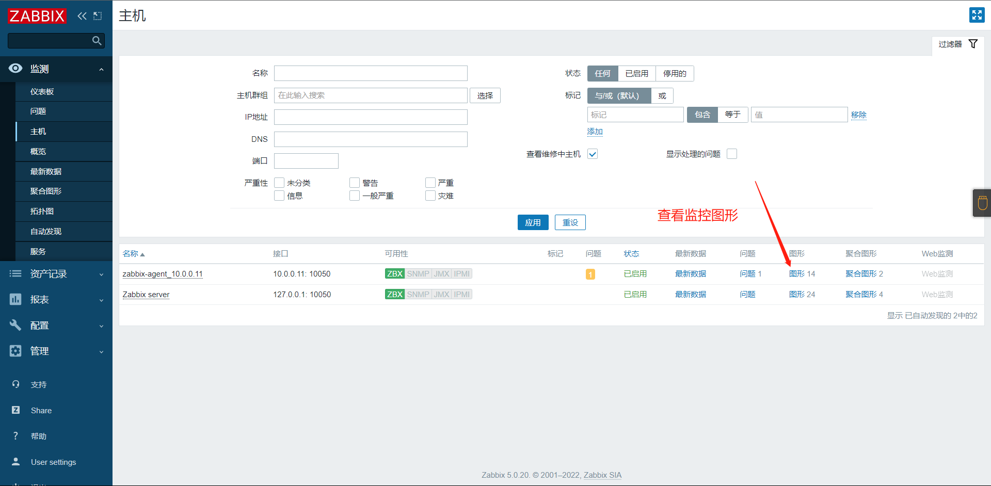The height and width of the screenshot is (486, 991).
Task: Click the 过滤器 funnel icon
Action: pos(973,44)
